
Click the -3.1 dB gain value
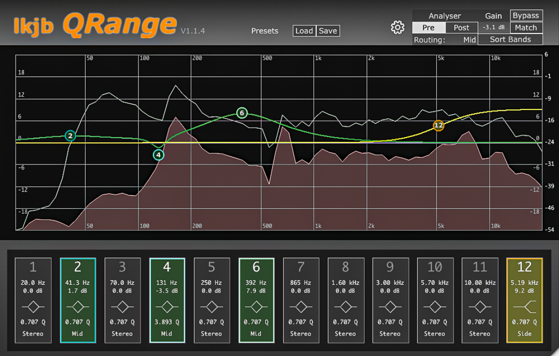494,27
